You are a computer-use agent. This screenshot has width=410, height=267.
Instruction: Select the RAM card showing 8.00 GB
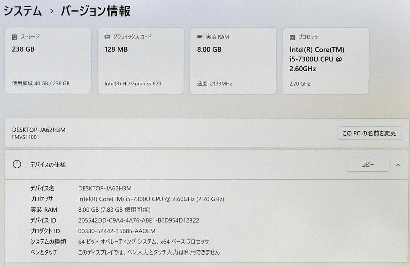tap(233, 61)
